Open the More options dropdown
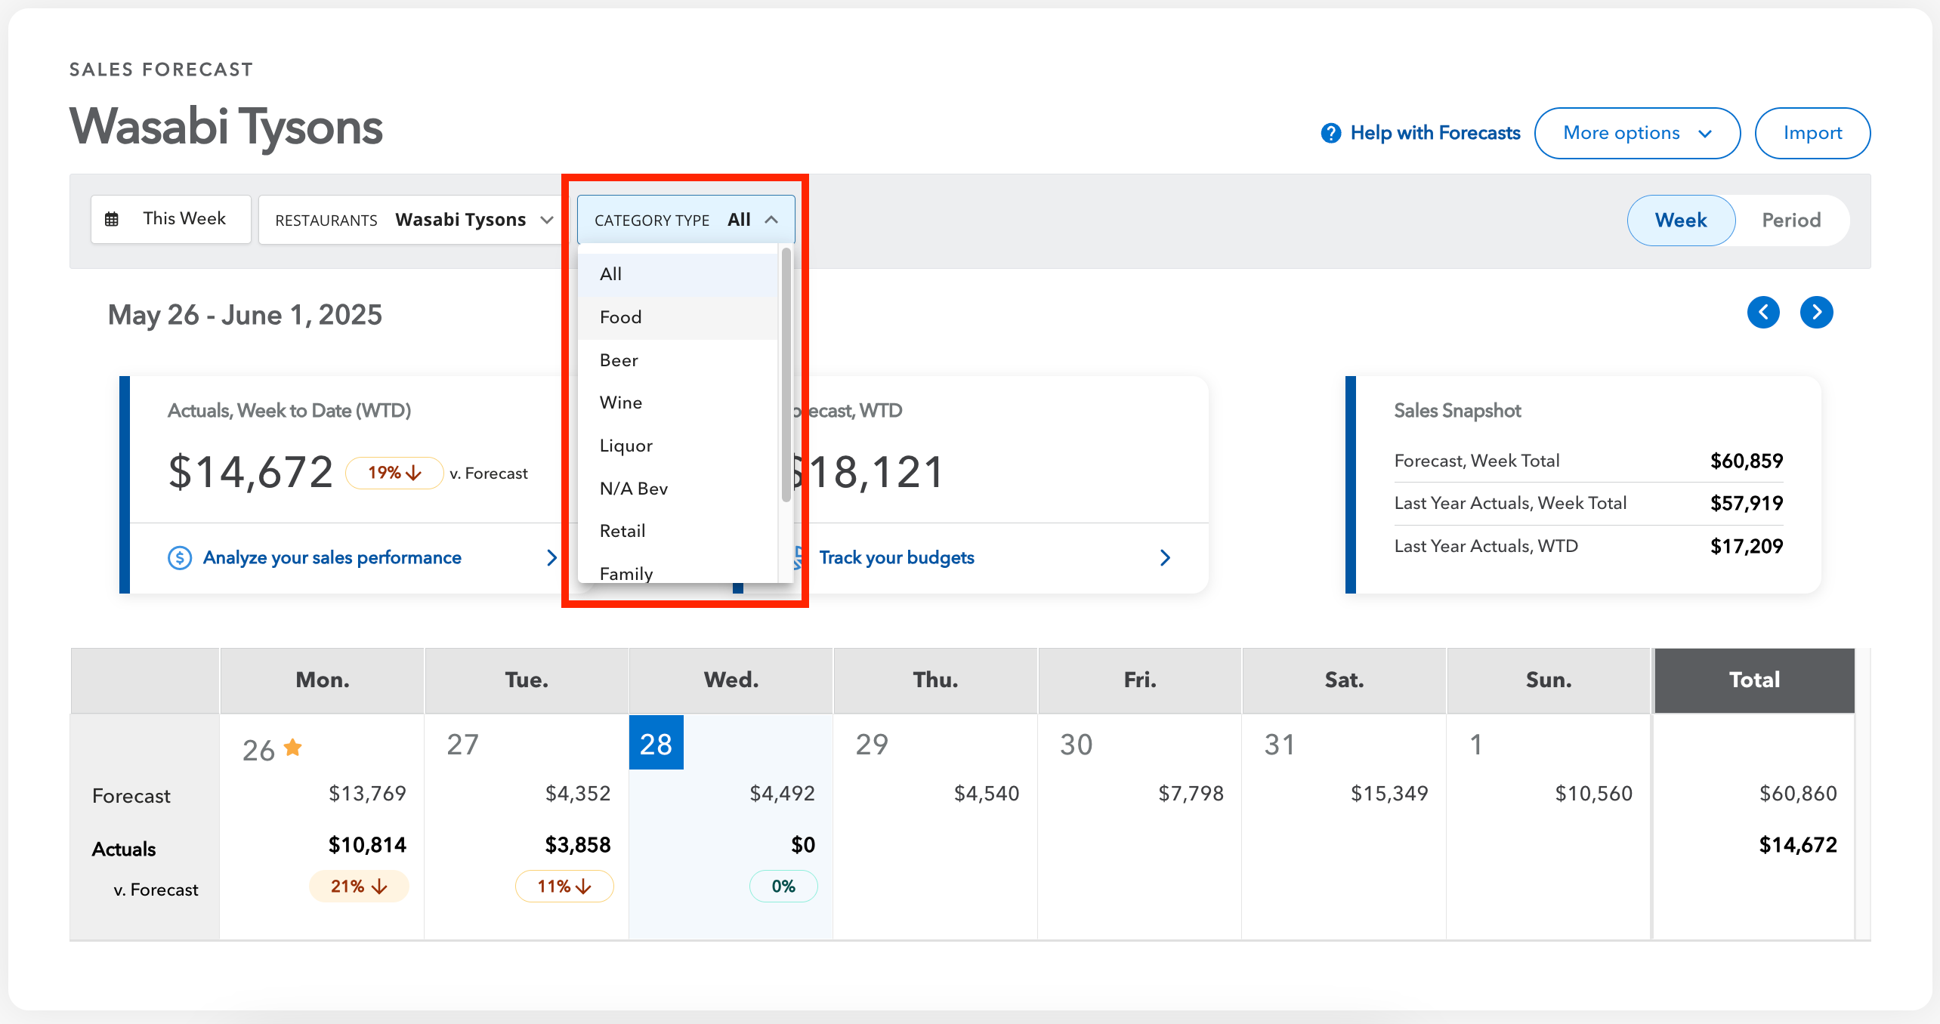This screenshot has width=1940, height=1024. 1637,133
